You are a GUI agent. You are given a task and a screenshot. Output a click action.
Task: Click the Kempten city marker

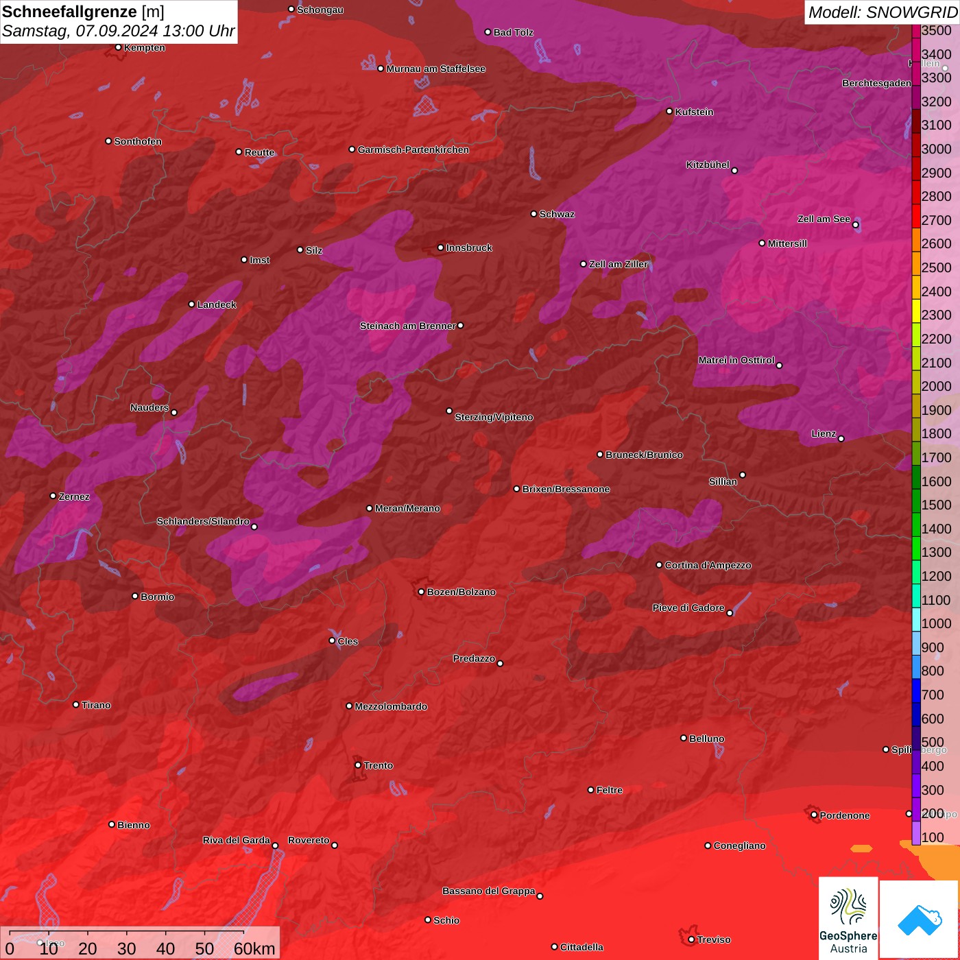[118, 47]
